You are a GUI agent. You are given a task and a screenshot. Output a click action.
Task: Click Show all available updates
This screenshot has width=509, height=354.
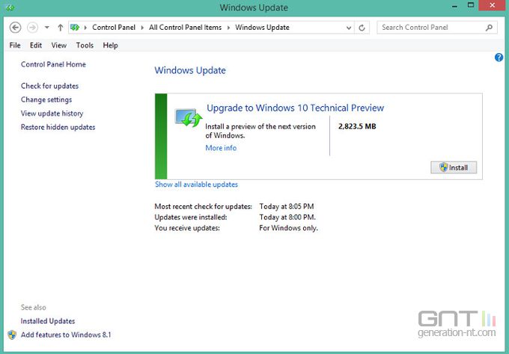[x=196, y=184]
